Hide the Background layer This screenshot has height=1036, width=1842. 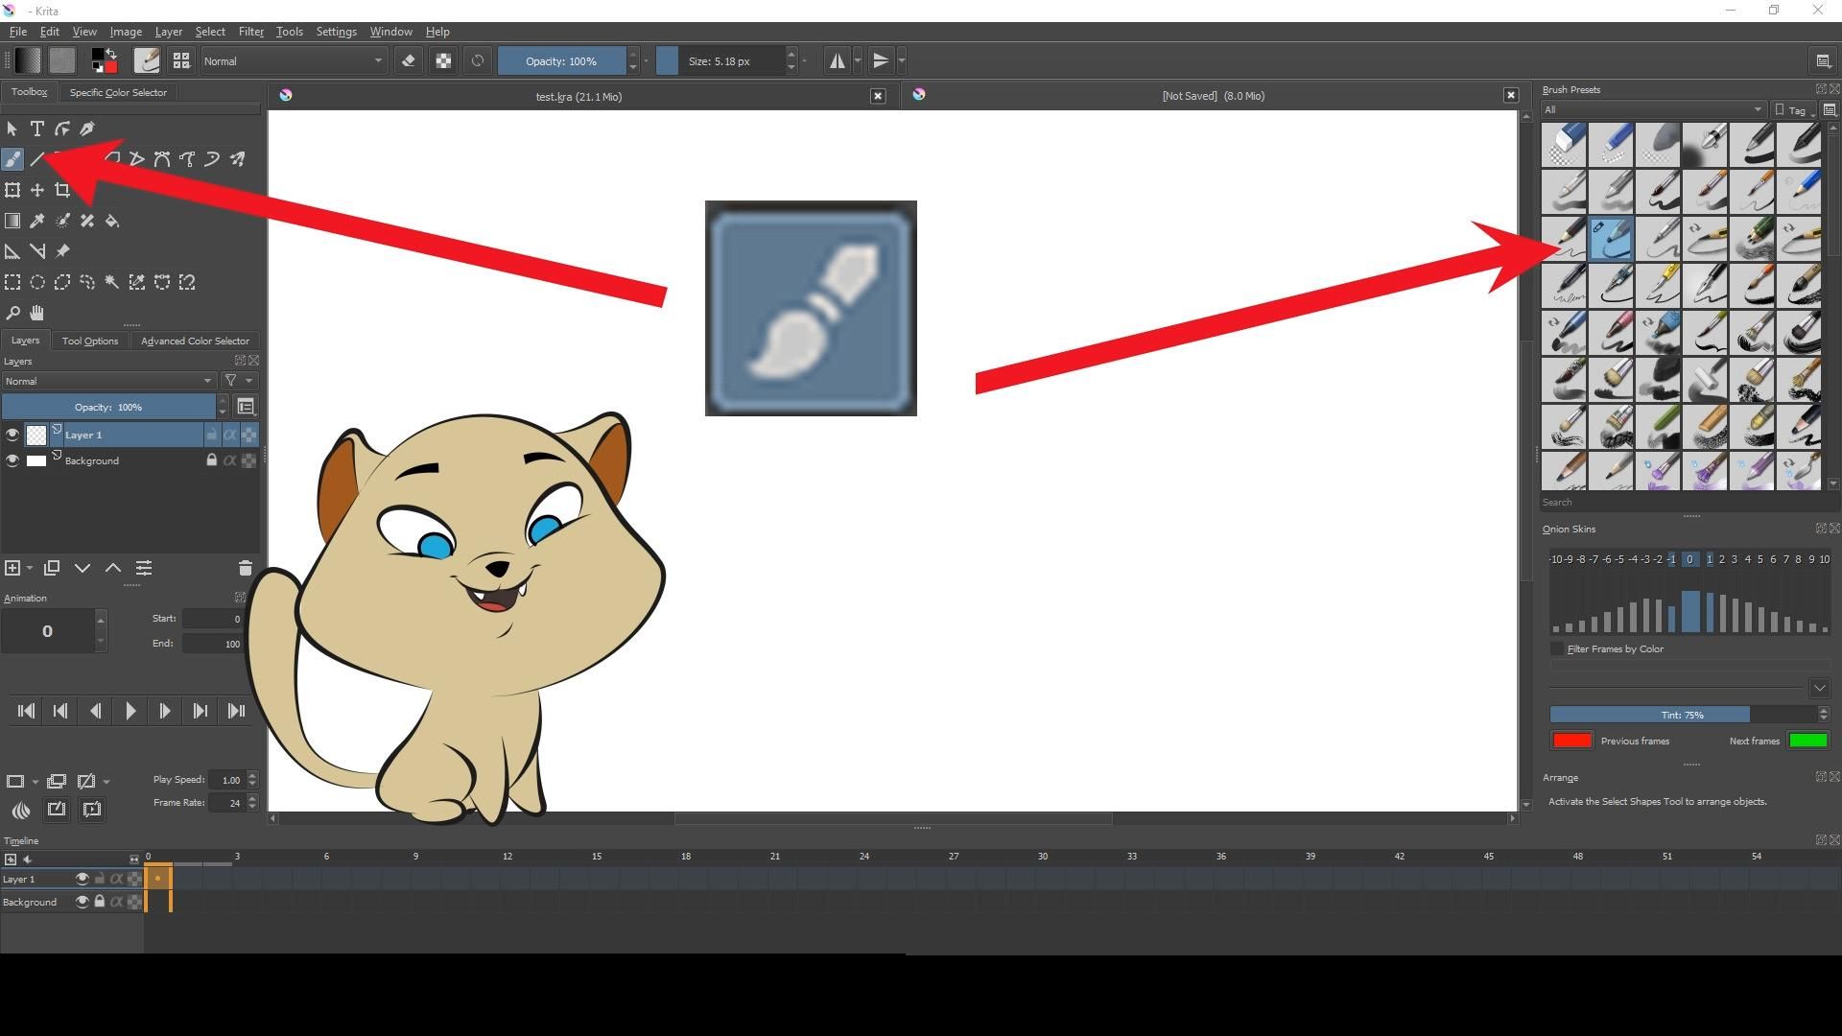[x=12, y=459]
